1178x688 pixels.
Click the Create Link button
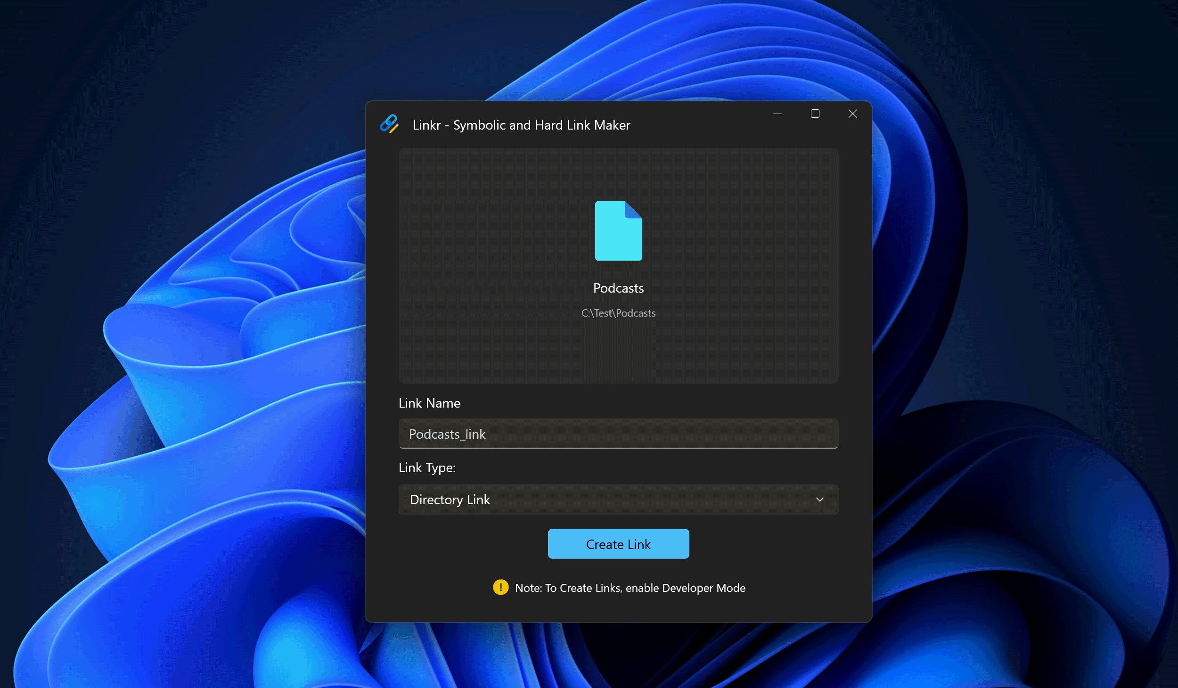(618, 544)
